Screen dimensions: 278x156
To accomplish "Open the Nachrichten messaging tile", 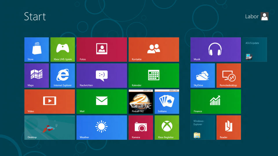I will coord(102,76).
